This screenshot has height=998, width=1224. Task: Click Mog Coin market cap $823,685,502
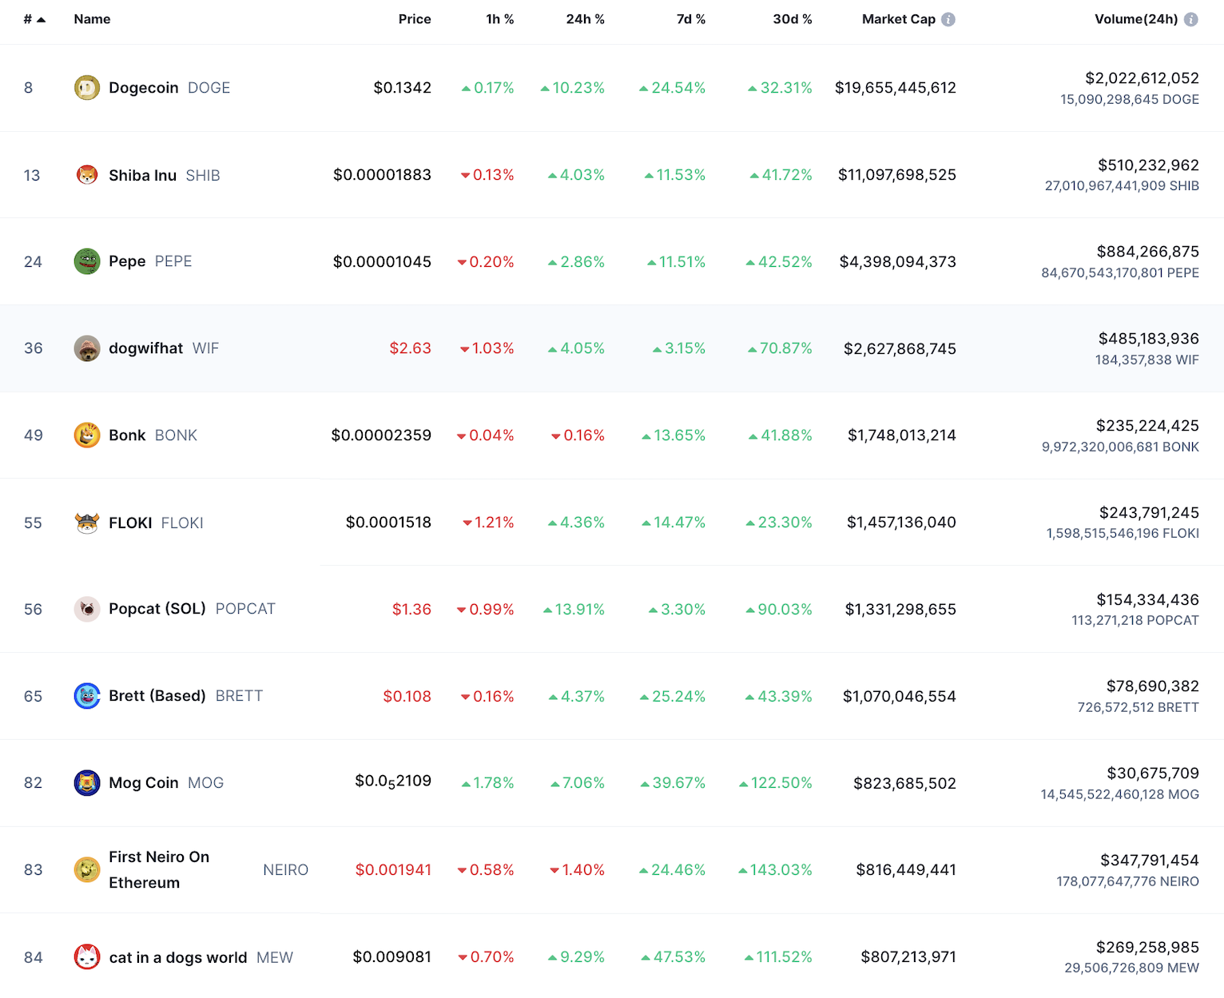905,784
